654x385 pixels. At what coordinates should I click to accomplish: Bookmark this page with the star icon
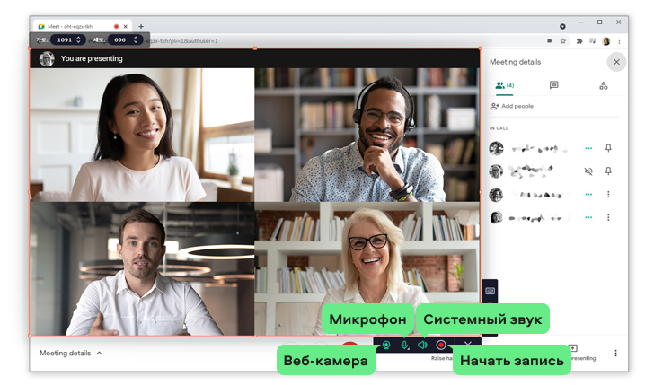563,41
